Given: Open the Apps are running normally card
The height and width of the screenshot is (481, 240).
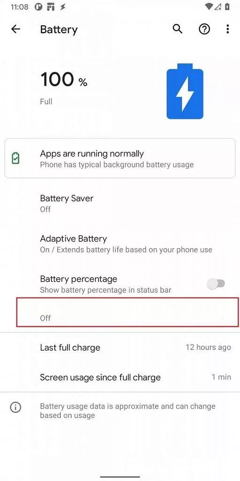Looking at the screenshot, I should 120,158.
